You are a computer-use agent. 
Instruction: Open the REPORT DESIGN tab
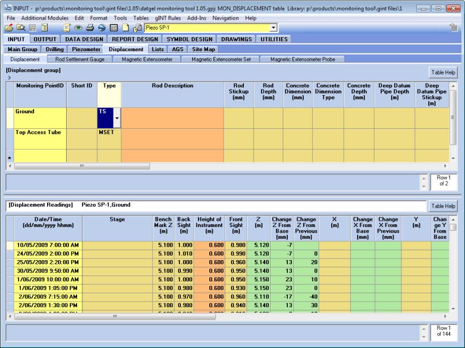pos(135,39)
